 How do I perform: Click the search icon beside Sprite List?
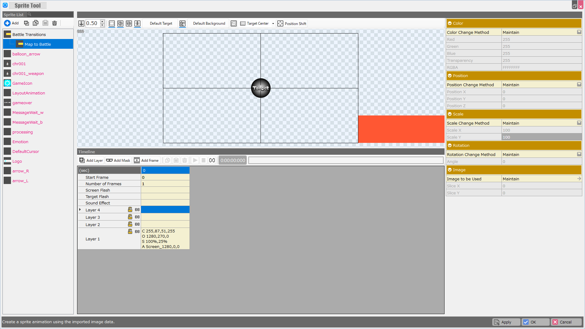[x=30, y=14]
